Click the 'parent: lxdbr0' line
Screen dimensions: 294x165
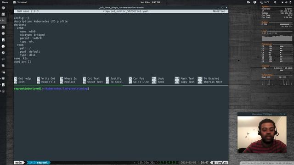click(x=31, y=38)
